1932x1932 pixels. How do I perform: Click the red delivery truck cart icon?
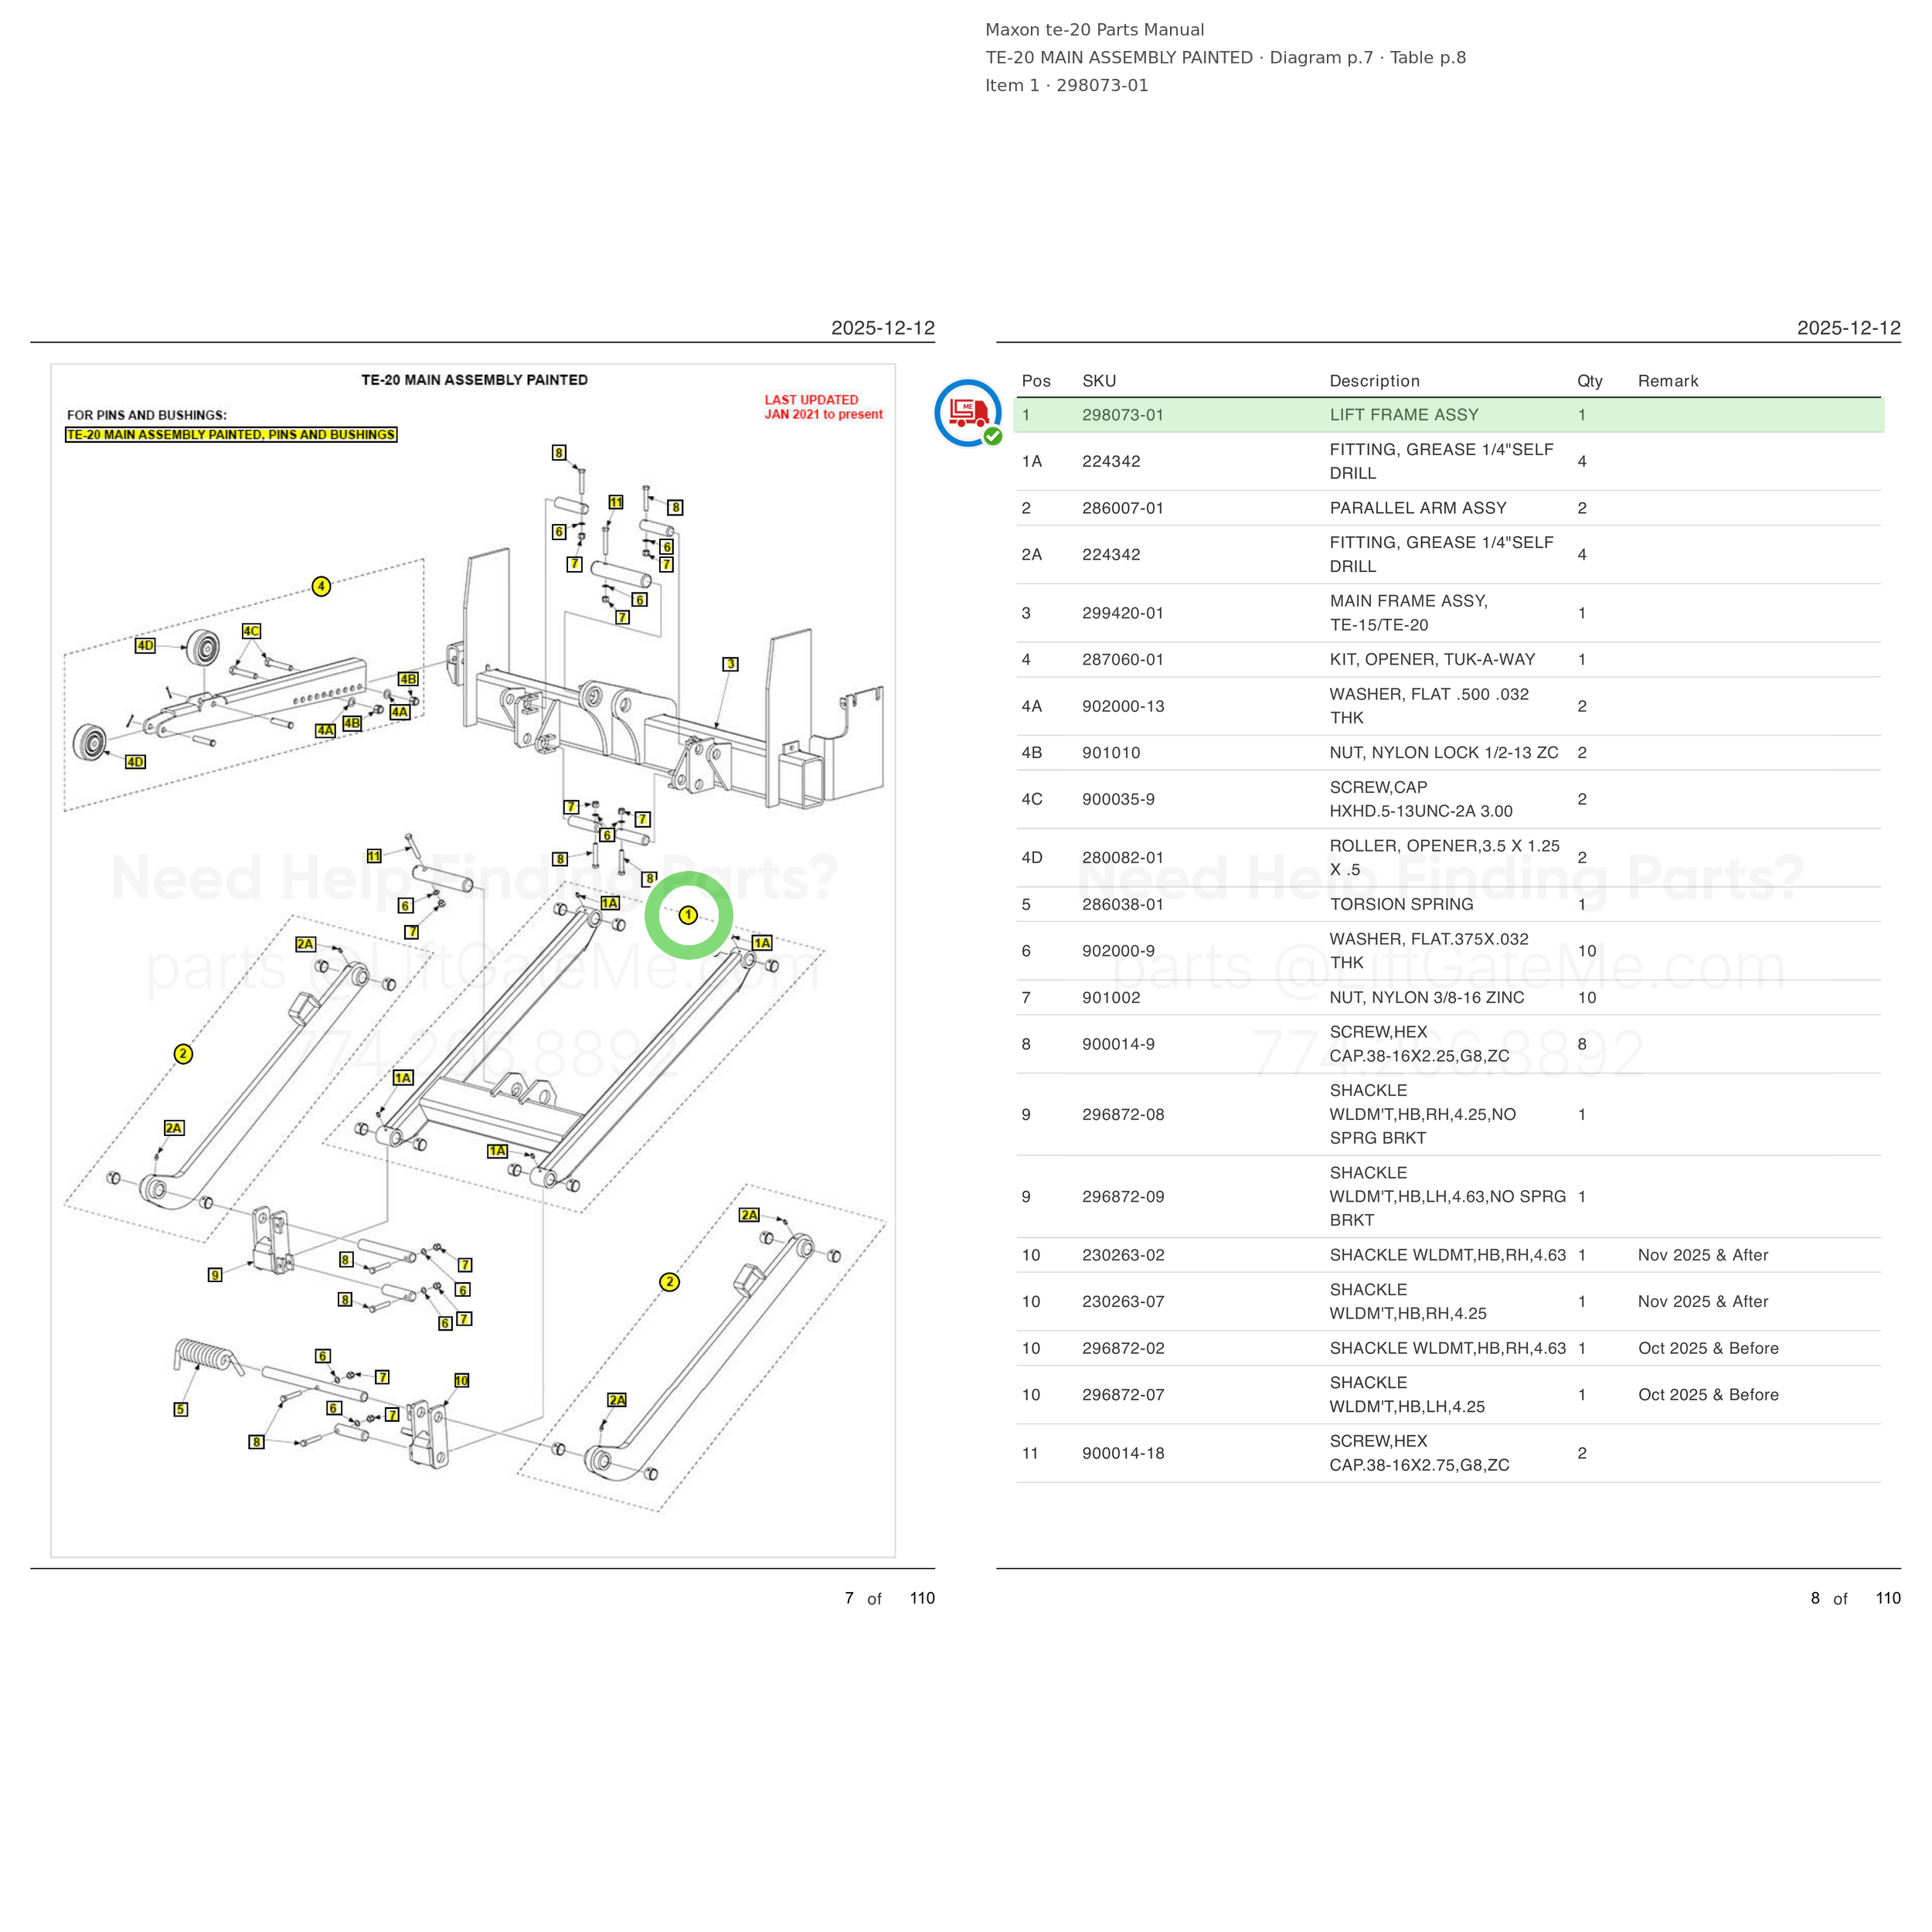click(x=968, y=413)
